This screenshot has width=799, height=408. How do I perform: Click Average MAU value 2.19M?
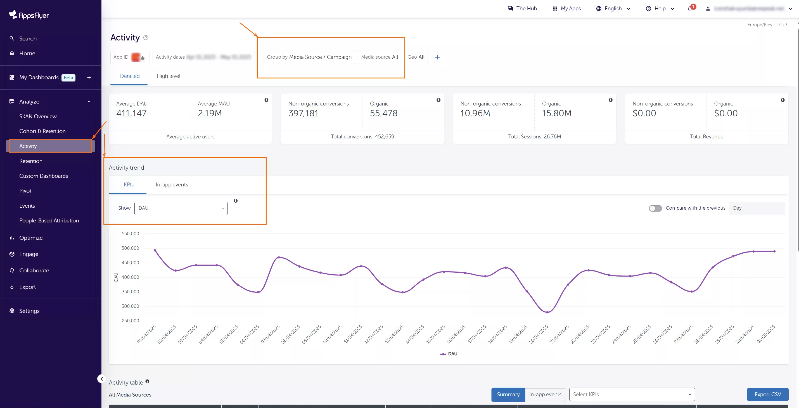(210, 113)
